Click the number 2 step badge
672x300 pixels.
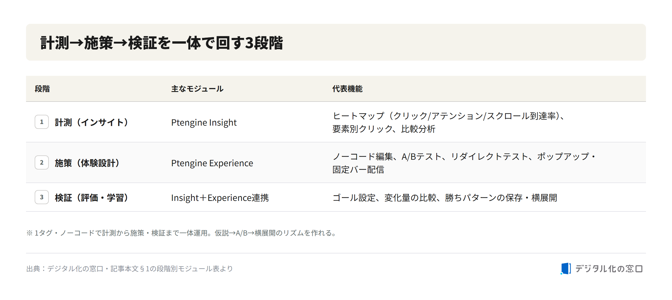[x=42, y=162]
